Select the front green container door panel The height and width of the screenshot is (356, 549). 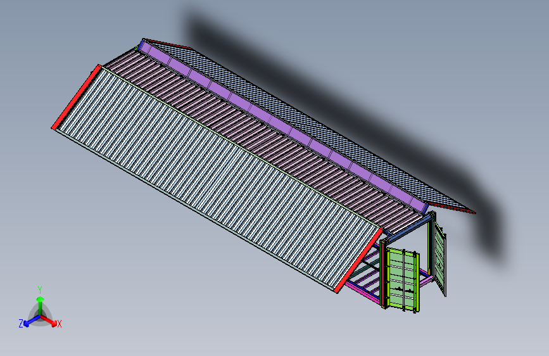(403, 279)
